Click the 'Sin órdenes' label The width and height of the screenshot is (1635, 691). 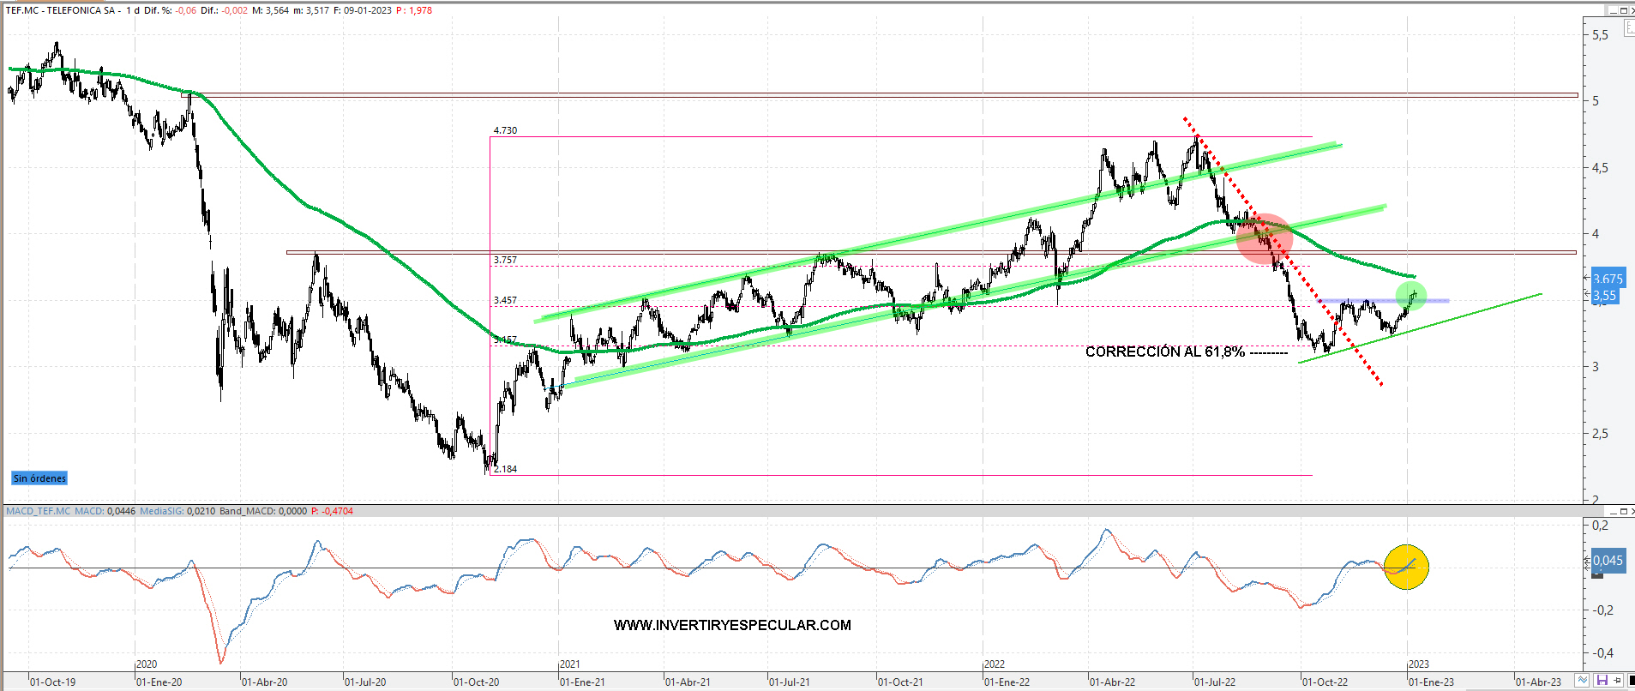pyautogui.click(x=39, y=478)
